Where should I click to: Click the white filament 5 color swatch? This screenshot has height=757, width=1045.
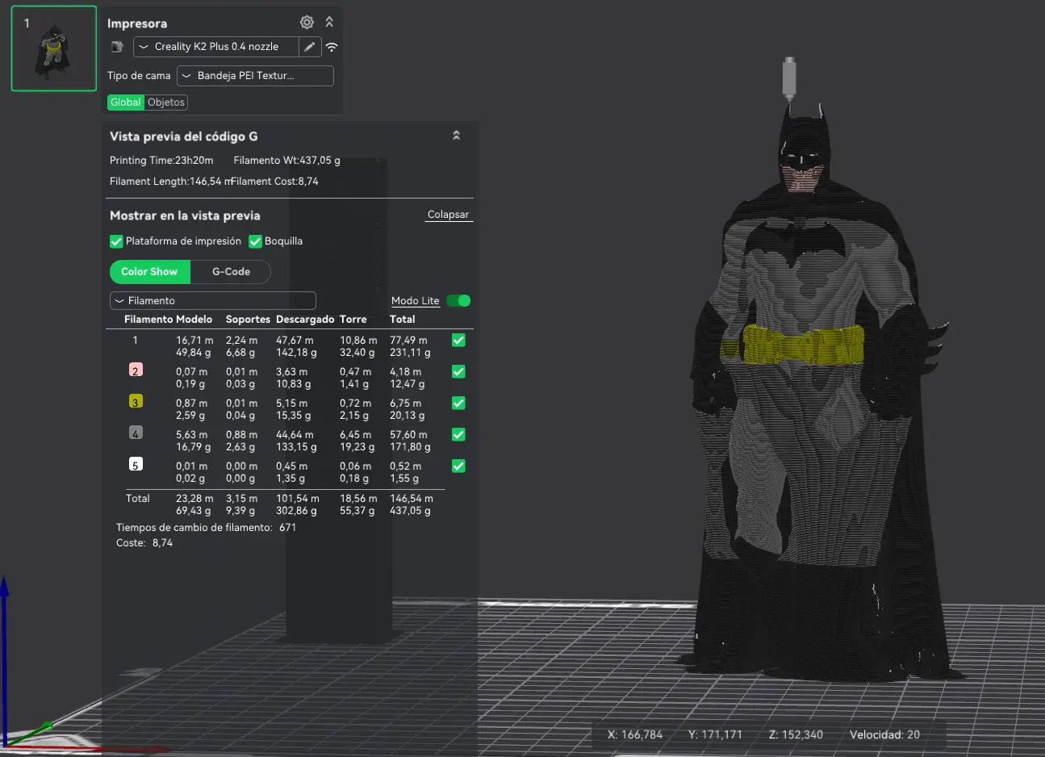click(x=136, y=464)
